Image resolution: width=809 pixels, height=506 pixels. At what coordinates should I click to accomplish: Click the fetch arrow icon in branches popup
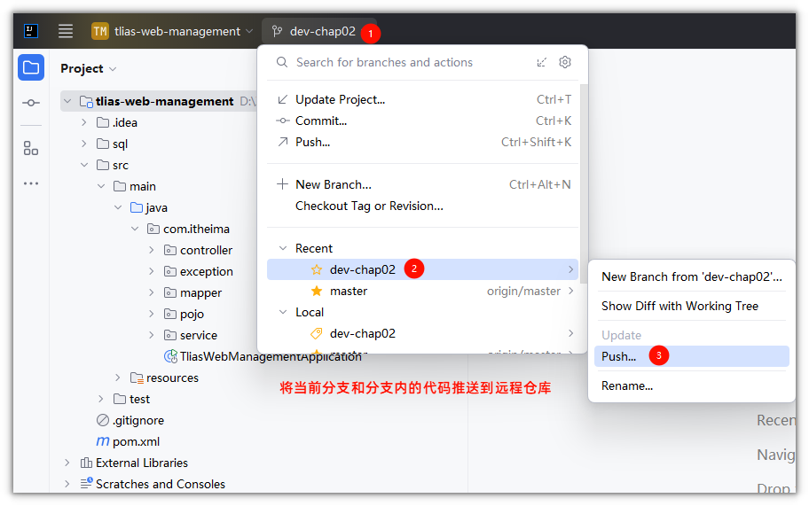click(541, 62)
